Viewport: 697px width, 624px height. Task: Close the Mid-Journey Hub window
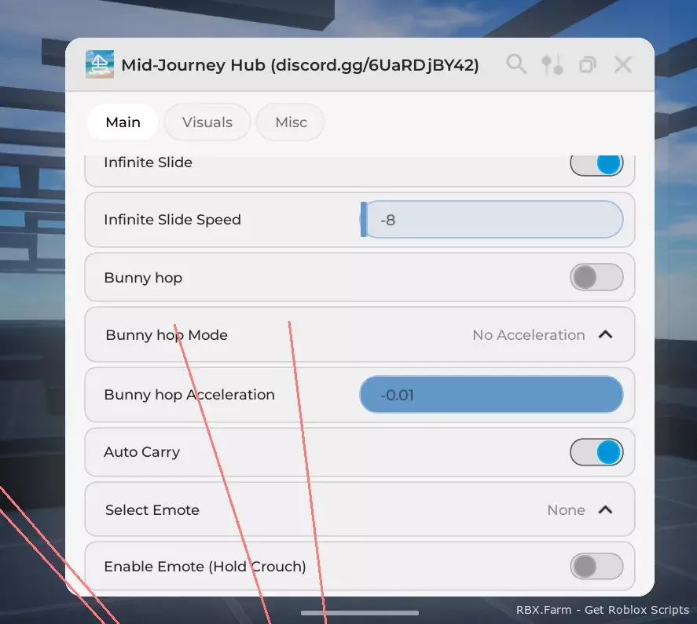623,64
